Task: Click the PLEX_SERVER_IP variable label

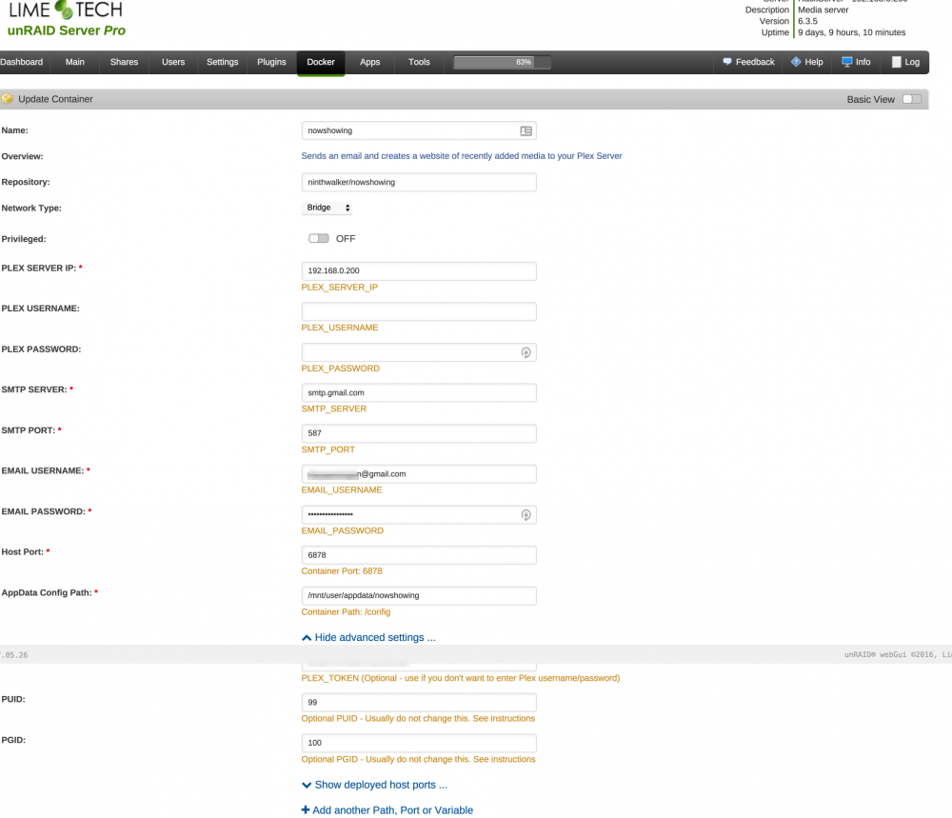Action: tap(340, 288)
